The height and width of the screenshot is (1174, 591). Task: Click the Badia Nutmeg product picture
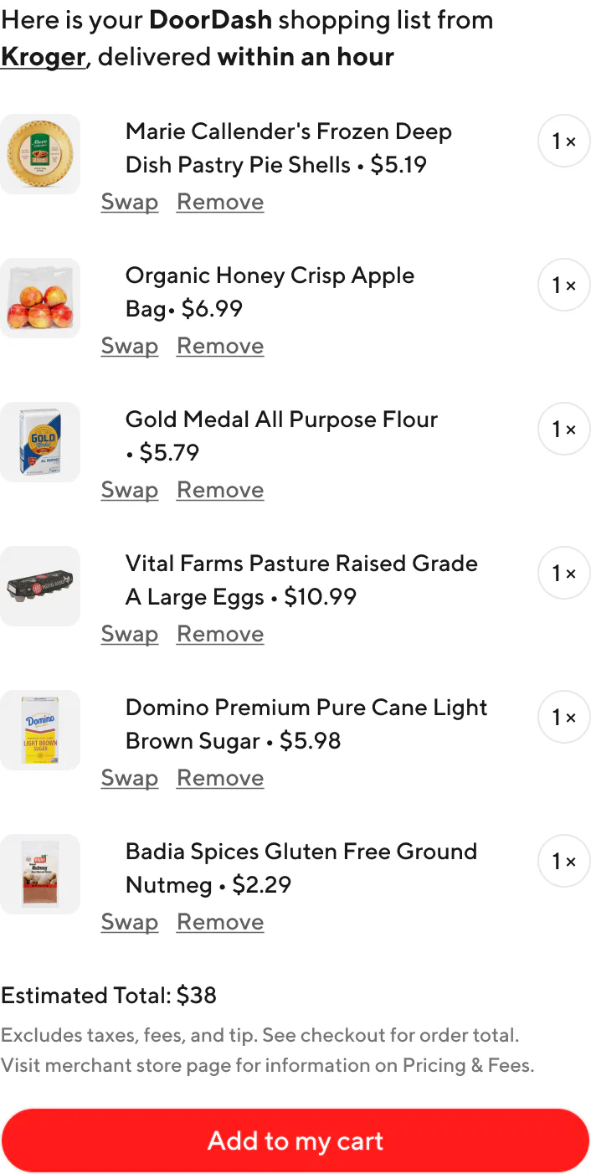click(40, 874)
